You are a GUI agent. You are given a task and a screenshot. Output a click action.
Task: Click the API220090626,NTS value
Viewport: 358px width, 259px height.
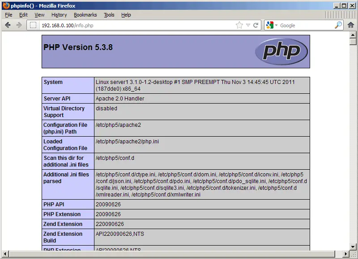tap(119, 234)
